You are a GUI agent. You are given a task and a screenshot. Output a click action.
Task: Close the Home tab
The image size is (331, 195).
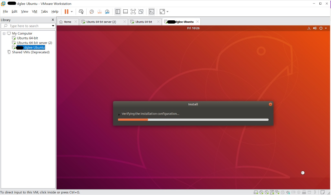[x=76, y=22]
